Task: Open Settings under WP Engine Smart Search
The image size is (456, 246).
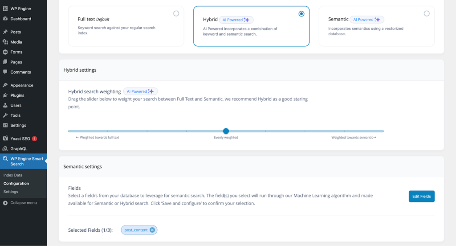Action: [11, 192]
